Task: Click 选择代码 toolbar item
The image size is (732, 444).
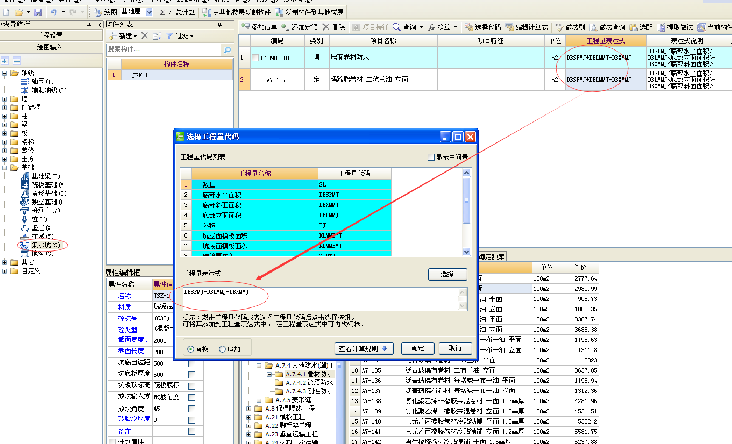Action: point(483,27)
